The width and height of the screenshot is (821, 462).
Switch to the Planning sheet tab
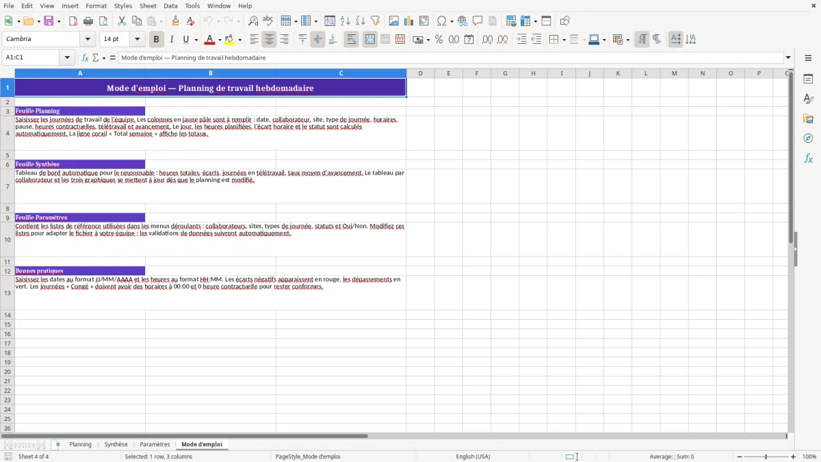(80, 445)
